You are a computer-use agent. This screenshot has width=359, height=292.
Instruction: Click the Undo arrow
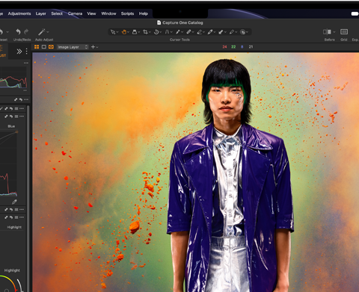(18, 31)
